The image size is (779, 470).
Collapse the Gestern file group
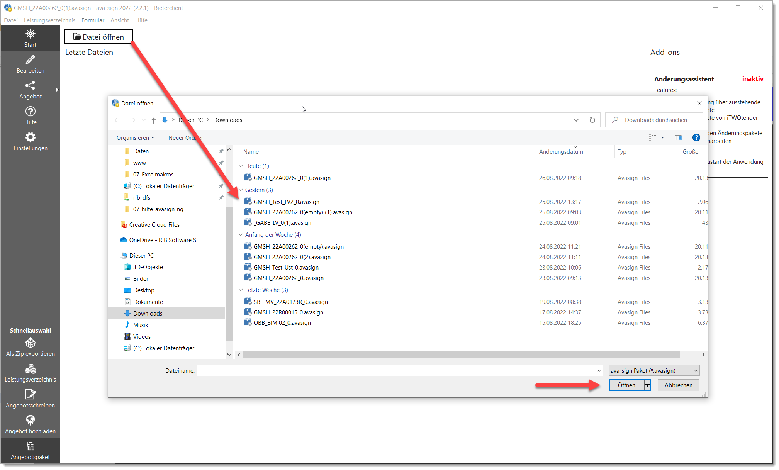click(241, 190)
